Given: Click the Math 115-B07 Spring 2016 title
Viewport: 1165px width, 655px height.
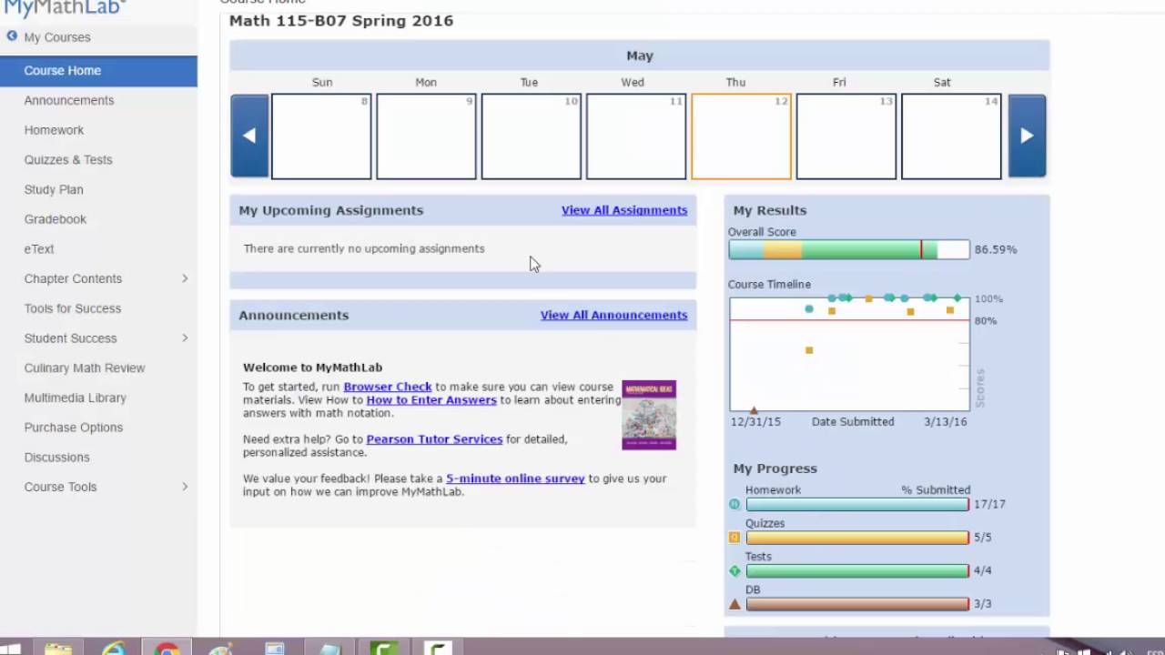Looking at the screenshot, I should point(341,21).
